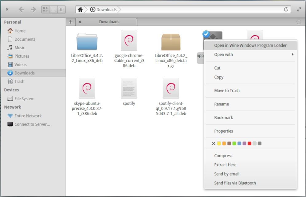Choose Bookmark from context menu

(250, 117)
